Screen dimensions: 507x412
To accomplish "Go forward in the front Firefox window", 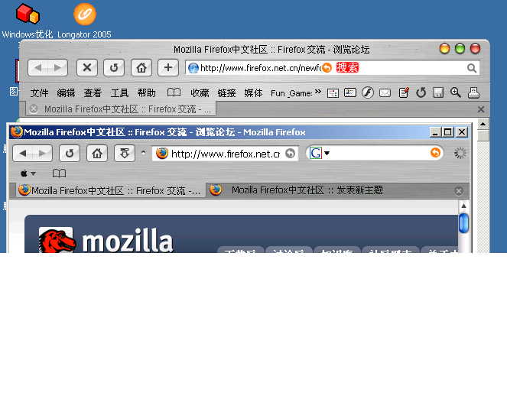I will pyautogui.click(x=42, y=153).
